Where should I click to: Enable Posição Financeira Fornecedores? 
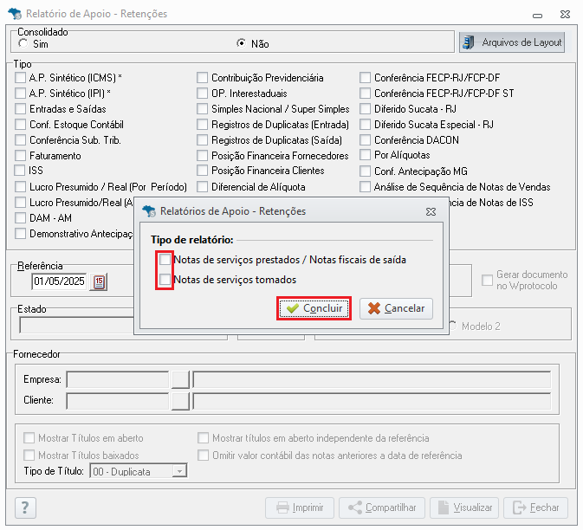[202, 155]
